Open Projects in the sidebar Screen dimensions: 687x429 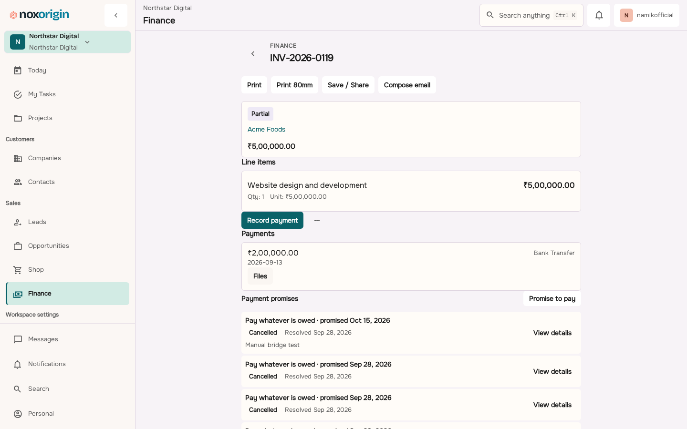click(x=67, y=118)
